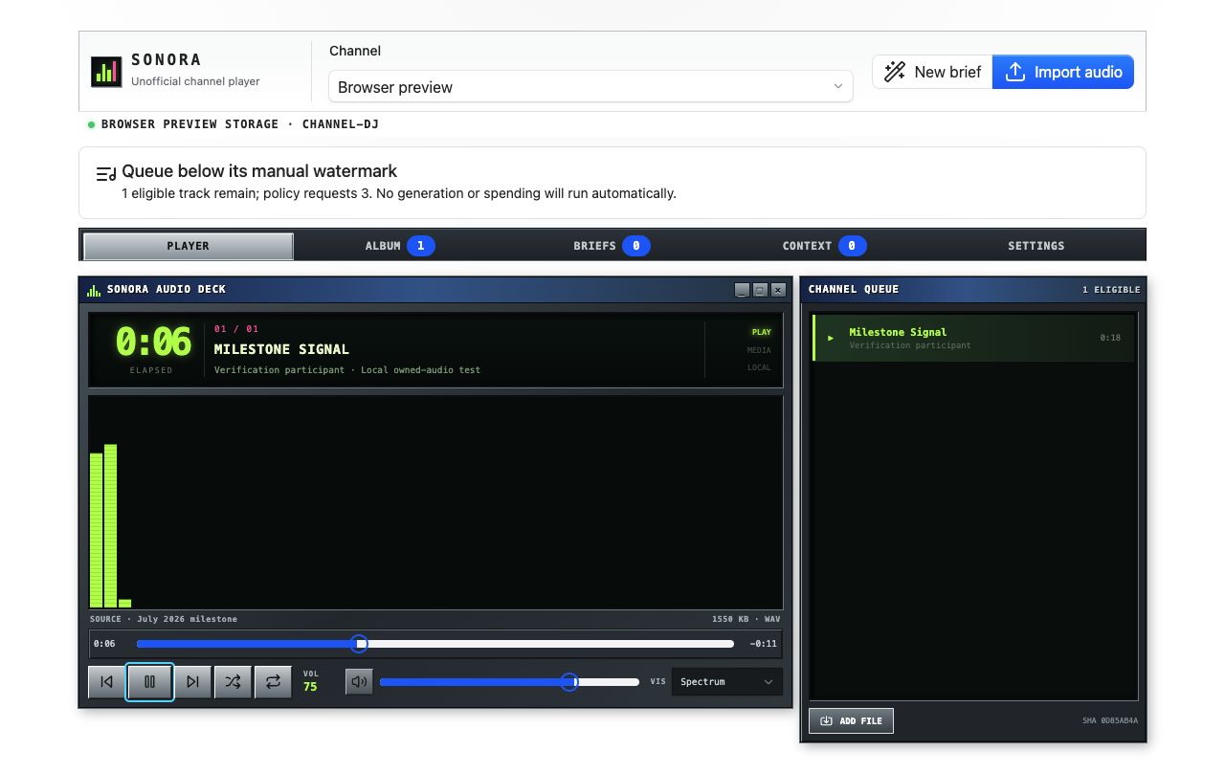
Task: Click the SHA 0D85AB4A hash label
Action: pyautogui.click(x=1110, y=720)
